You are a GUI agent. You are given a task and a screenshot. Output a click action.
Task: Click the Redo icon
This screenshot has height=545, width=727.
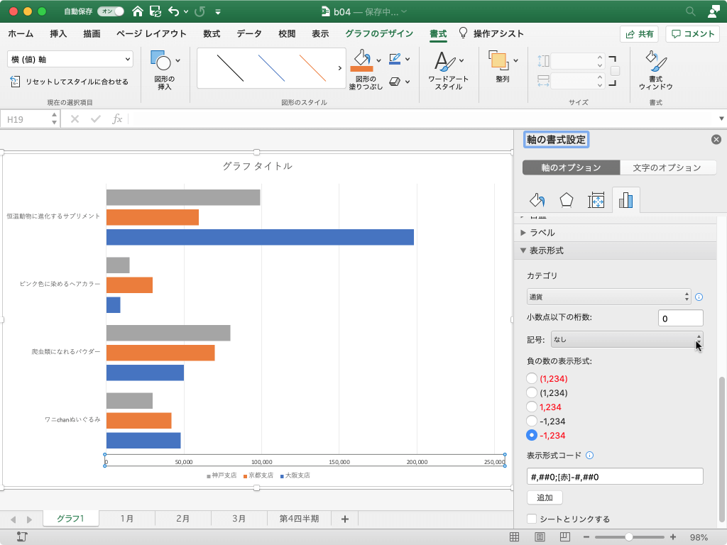click(199, 11)
